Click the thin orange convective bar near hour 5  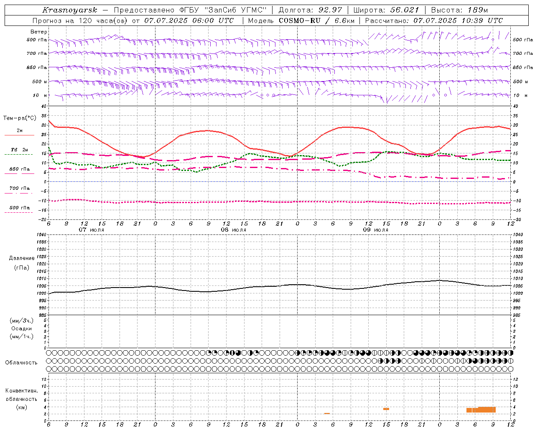click(327, 413)
